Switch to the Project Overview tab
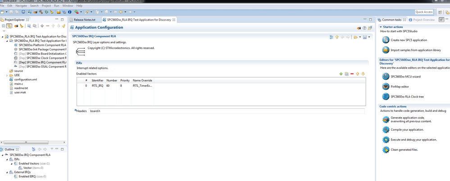 pos(423,20)
